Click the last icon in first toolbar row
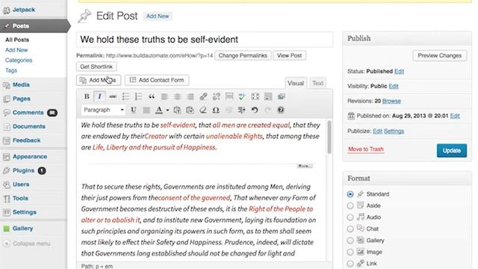The width and height of the screenshot is (478, 269). coord(281,96)
